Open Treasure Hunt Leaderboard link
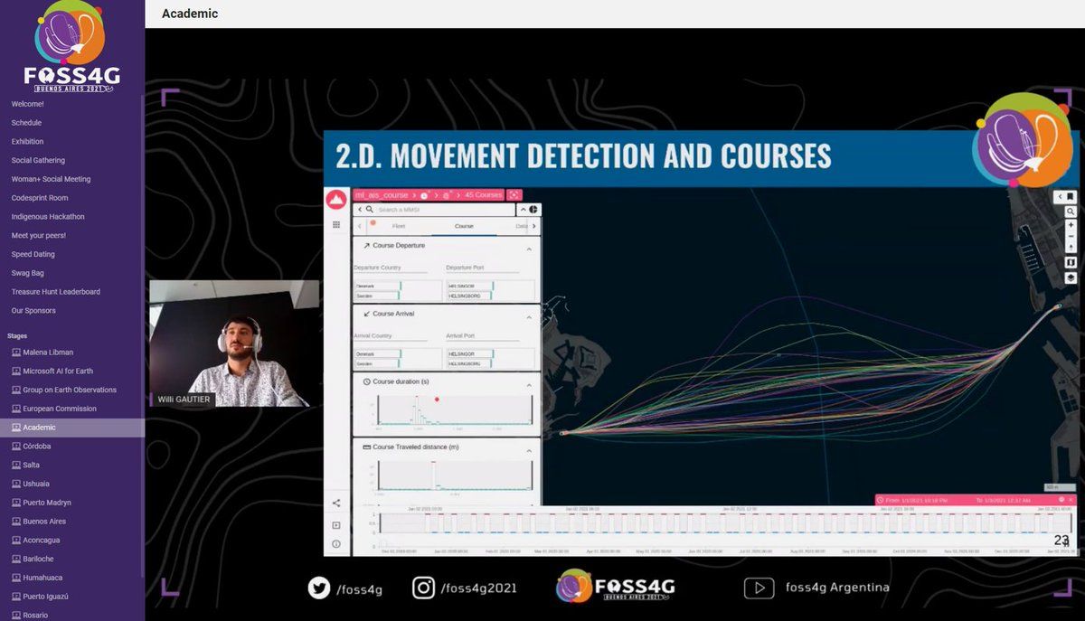This screenshot has height=621, width=1085. pyautogui.click(x=56, y=292)
